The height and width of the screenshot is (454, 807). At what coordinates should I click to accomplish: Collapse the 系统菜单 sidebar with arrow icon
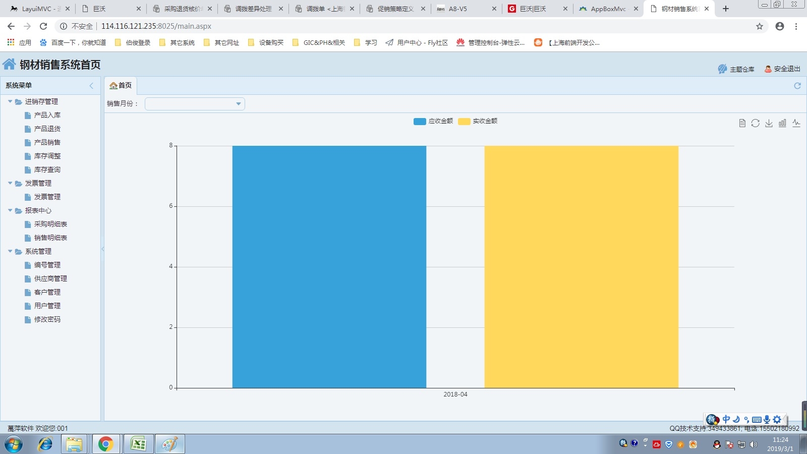(91, 86)
